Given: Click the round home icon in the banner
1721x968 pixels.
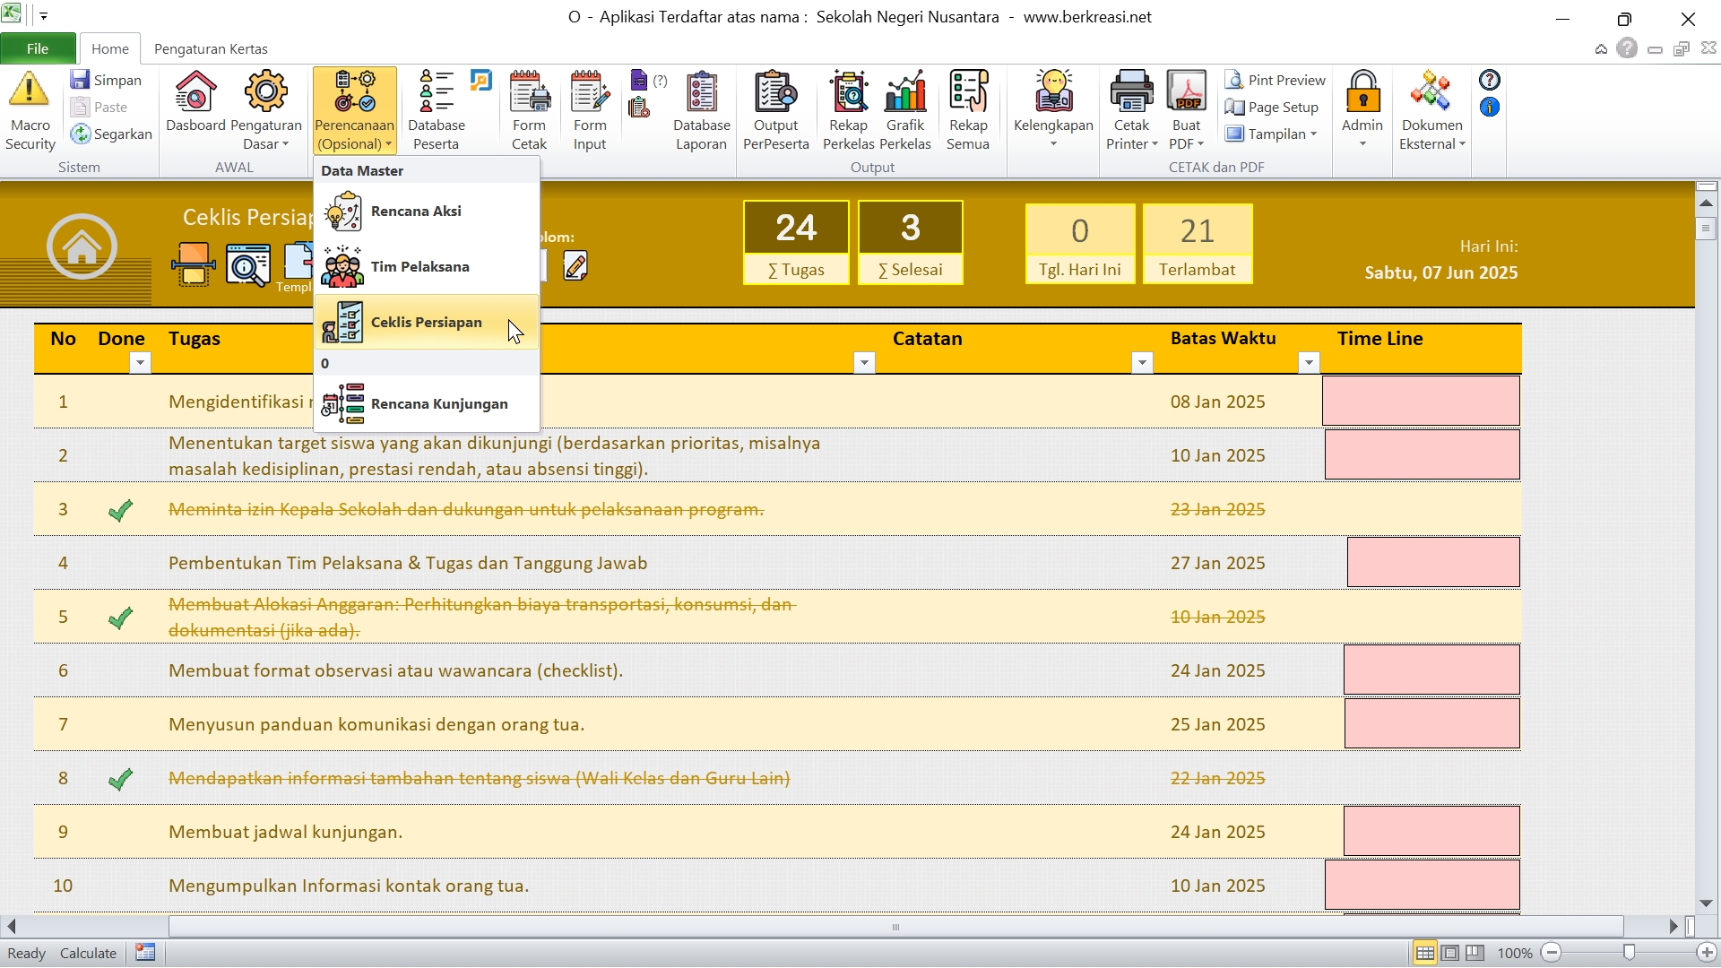Looking at the screenshot, I should click(x=82, y=246).
